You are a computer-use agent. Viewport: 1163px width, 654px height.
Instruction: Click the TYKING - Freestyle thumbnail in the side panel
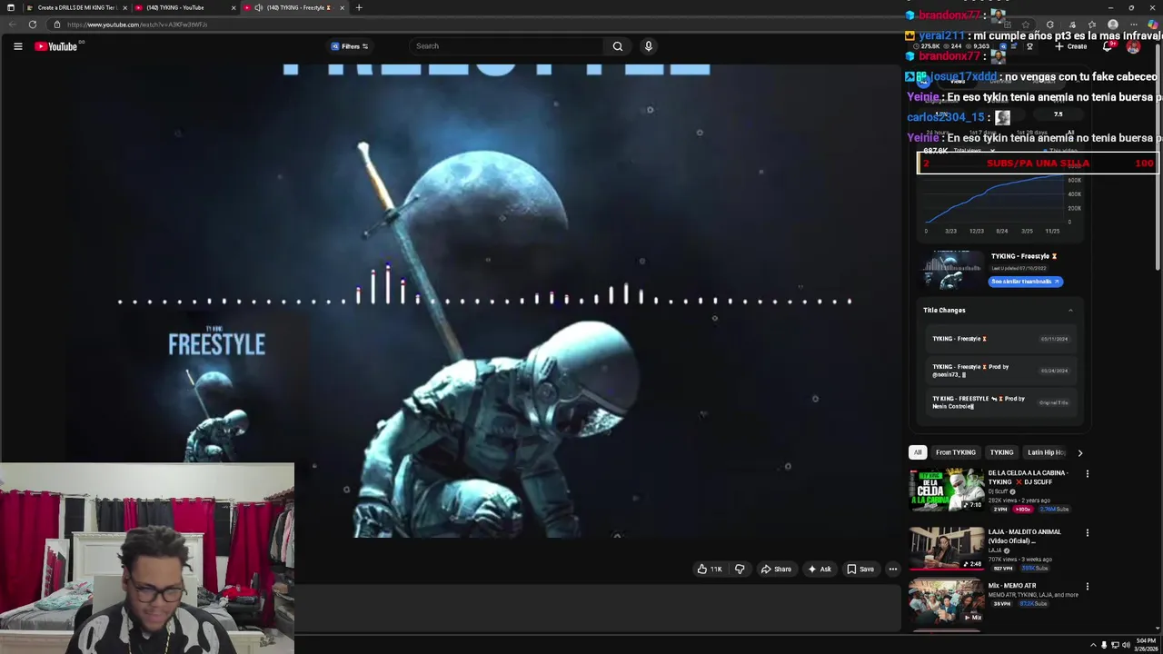[x=953, y=269]
